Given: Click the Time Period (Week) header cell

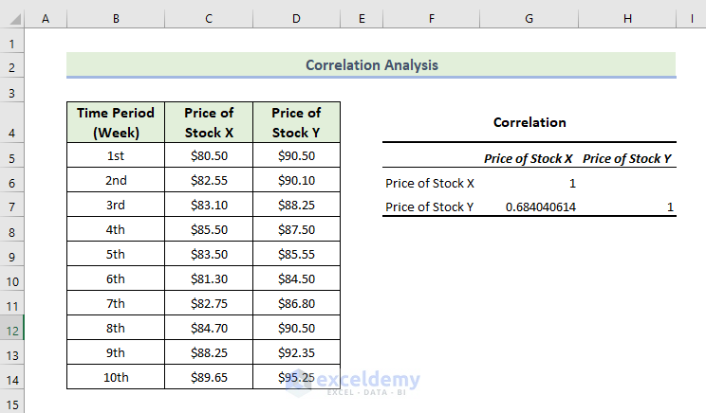Looking at the screenshot, I should [x=116, y=123].
